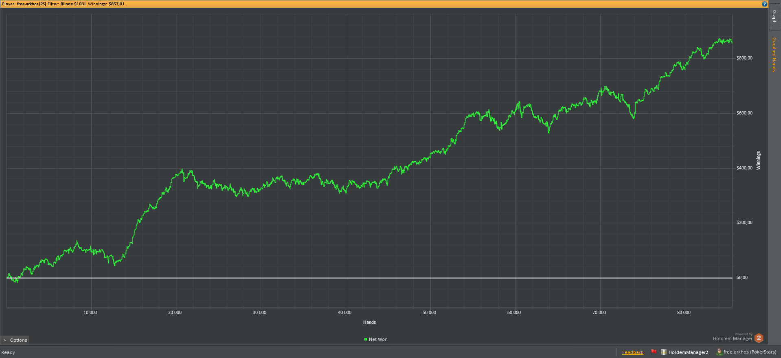Switch to the Graphed Hands side tab
Image resolution: width=781 pixels, height=358 pixels.
point(774,55)
